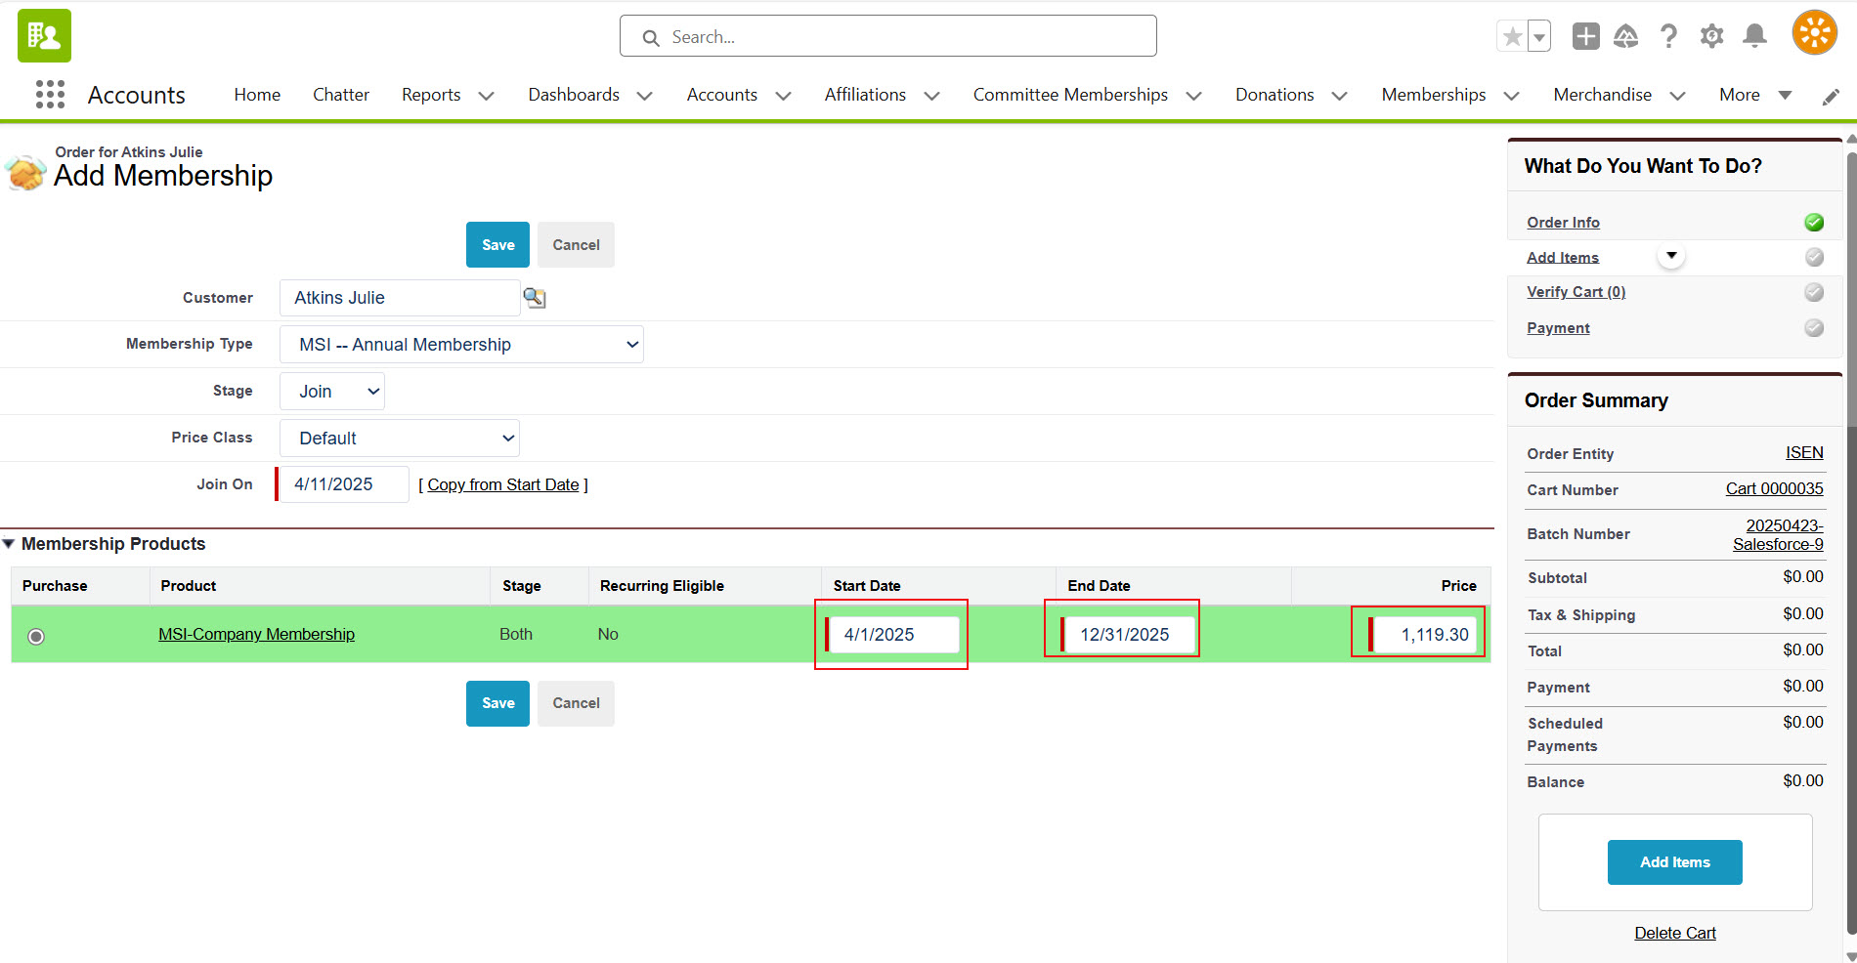Image resolution: width=1857 pixels, height=963 pixels.
Task: Go to the Chatter tab
Action: (340, 95)
